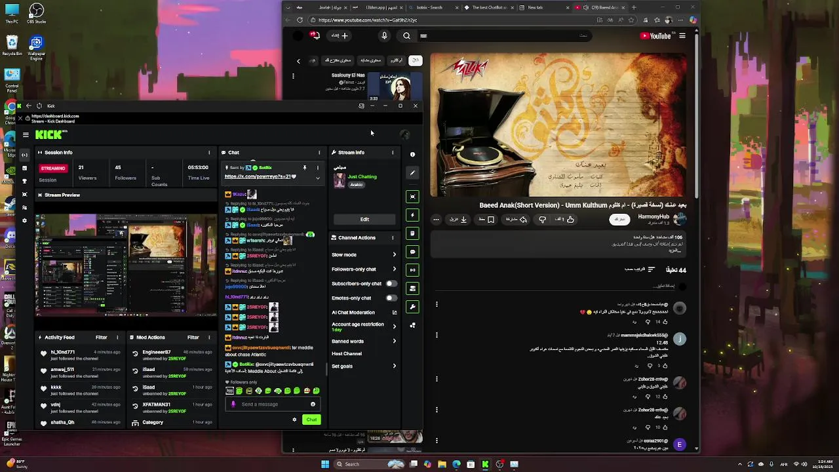This screenshot has height=472, width=839.
Task: Open the YouTube guide hamburger menu
Action: click(682, 36)
